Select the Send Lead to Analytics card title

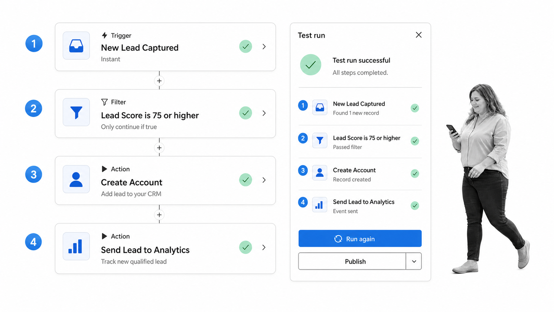pos(145,250)
